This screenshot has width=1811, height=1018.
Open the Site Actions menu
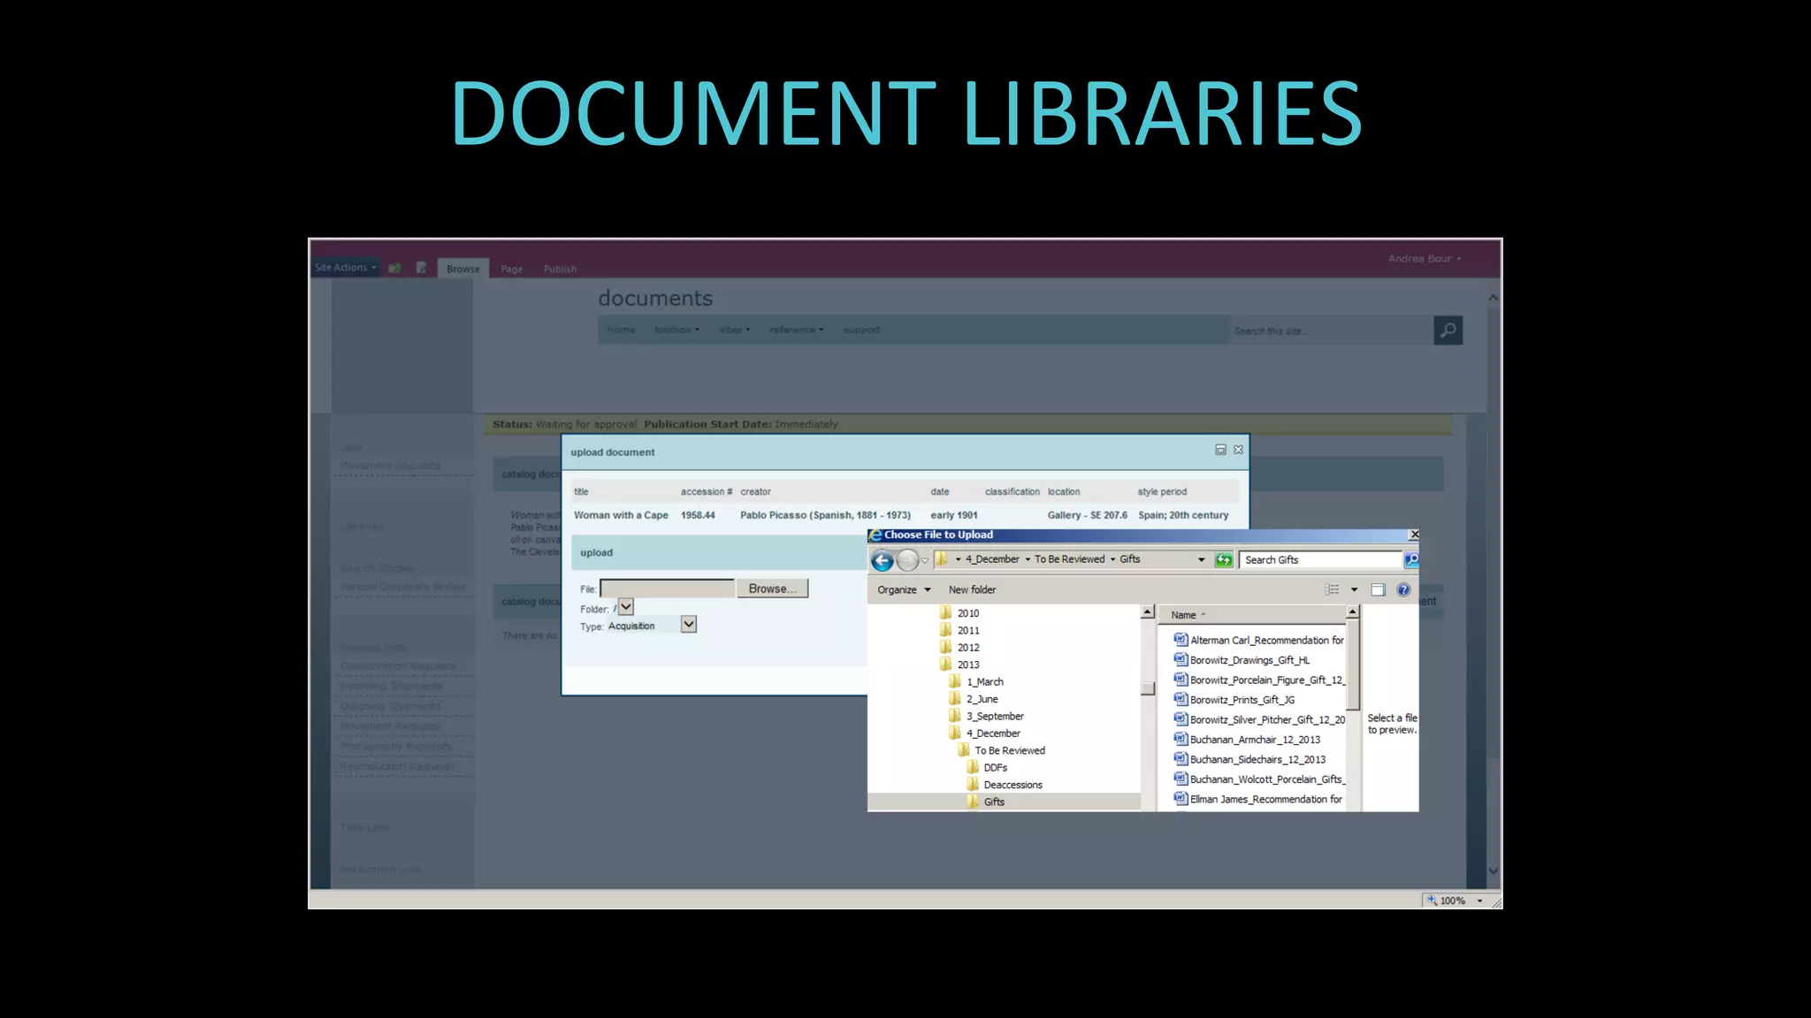(x=346, y=268)
